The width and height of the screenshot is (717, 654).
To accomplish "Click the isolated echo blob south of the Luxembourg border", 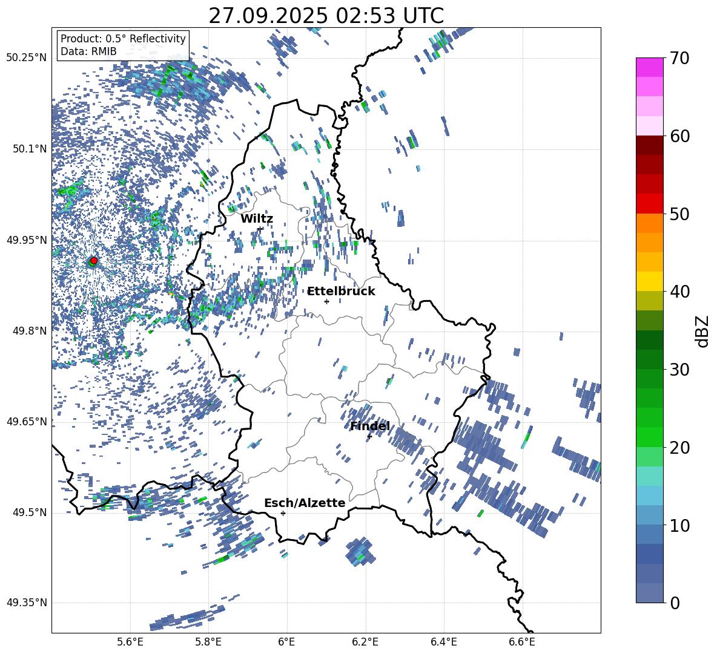I will point(360,551).
